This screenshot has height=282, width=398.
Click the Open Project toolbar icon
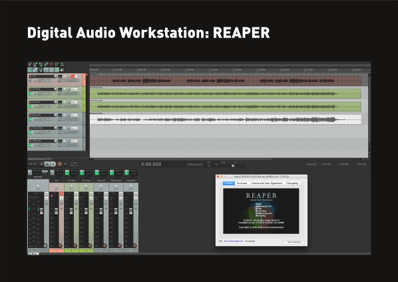tap(35, 65)
